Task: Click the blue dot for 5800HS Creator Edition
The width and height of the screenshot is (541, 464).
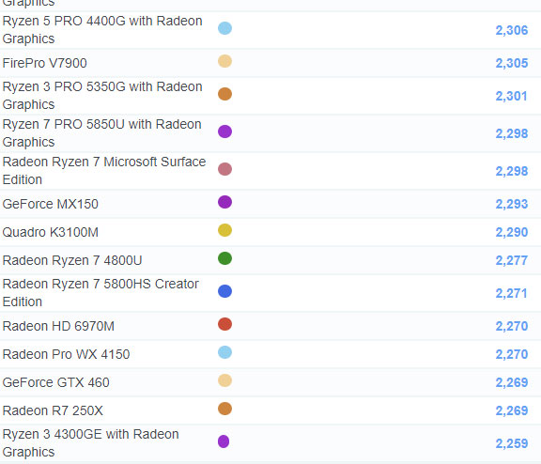Action: pos(225,291)
